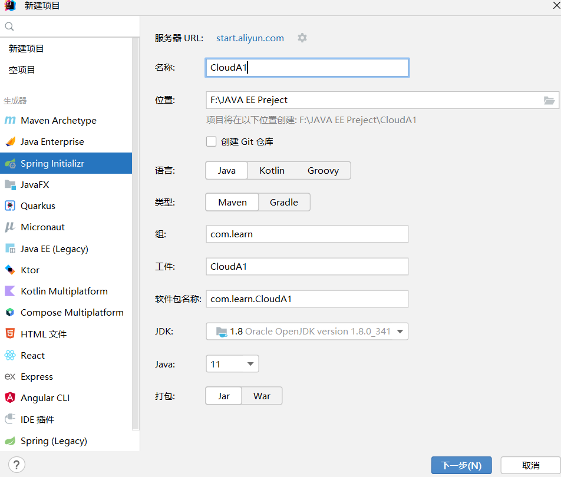Pick the React generator icon
561x477 pixels.
tap(10, 356)
